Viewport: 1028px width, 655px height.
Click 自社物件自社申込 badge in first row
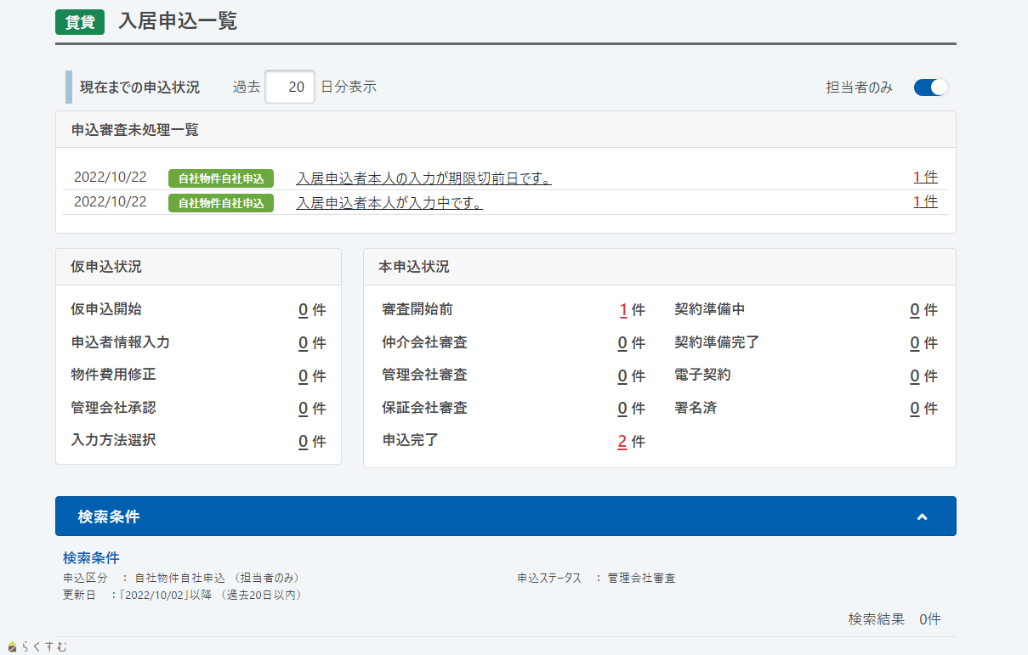click(x=221, y=178)
